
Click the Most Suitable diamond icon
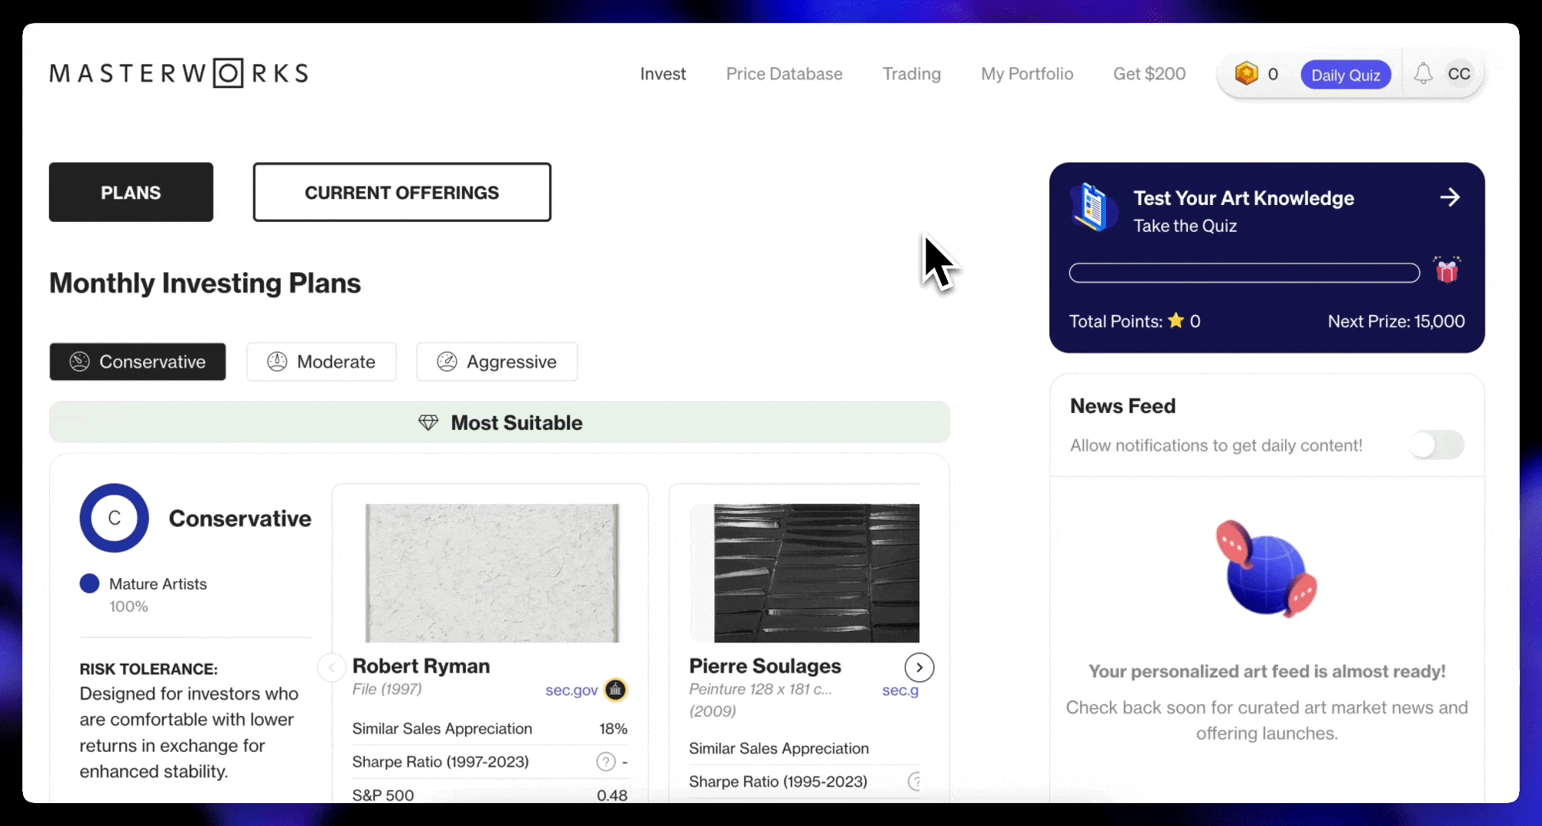(428, 422)
